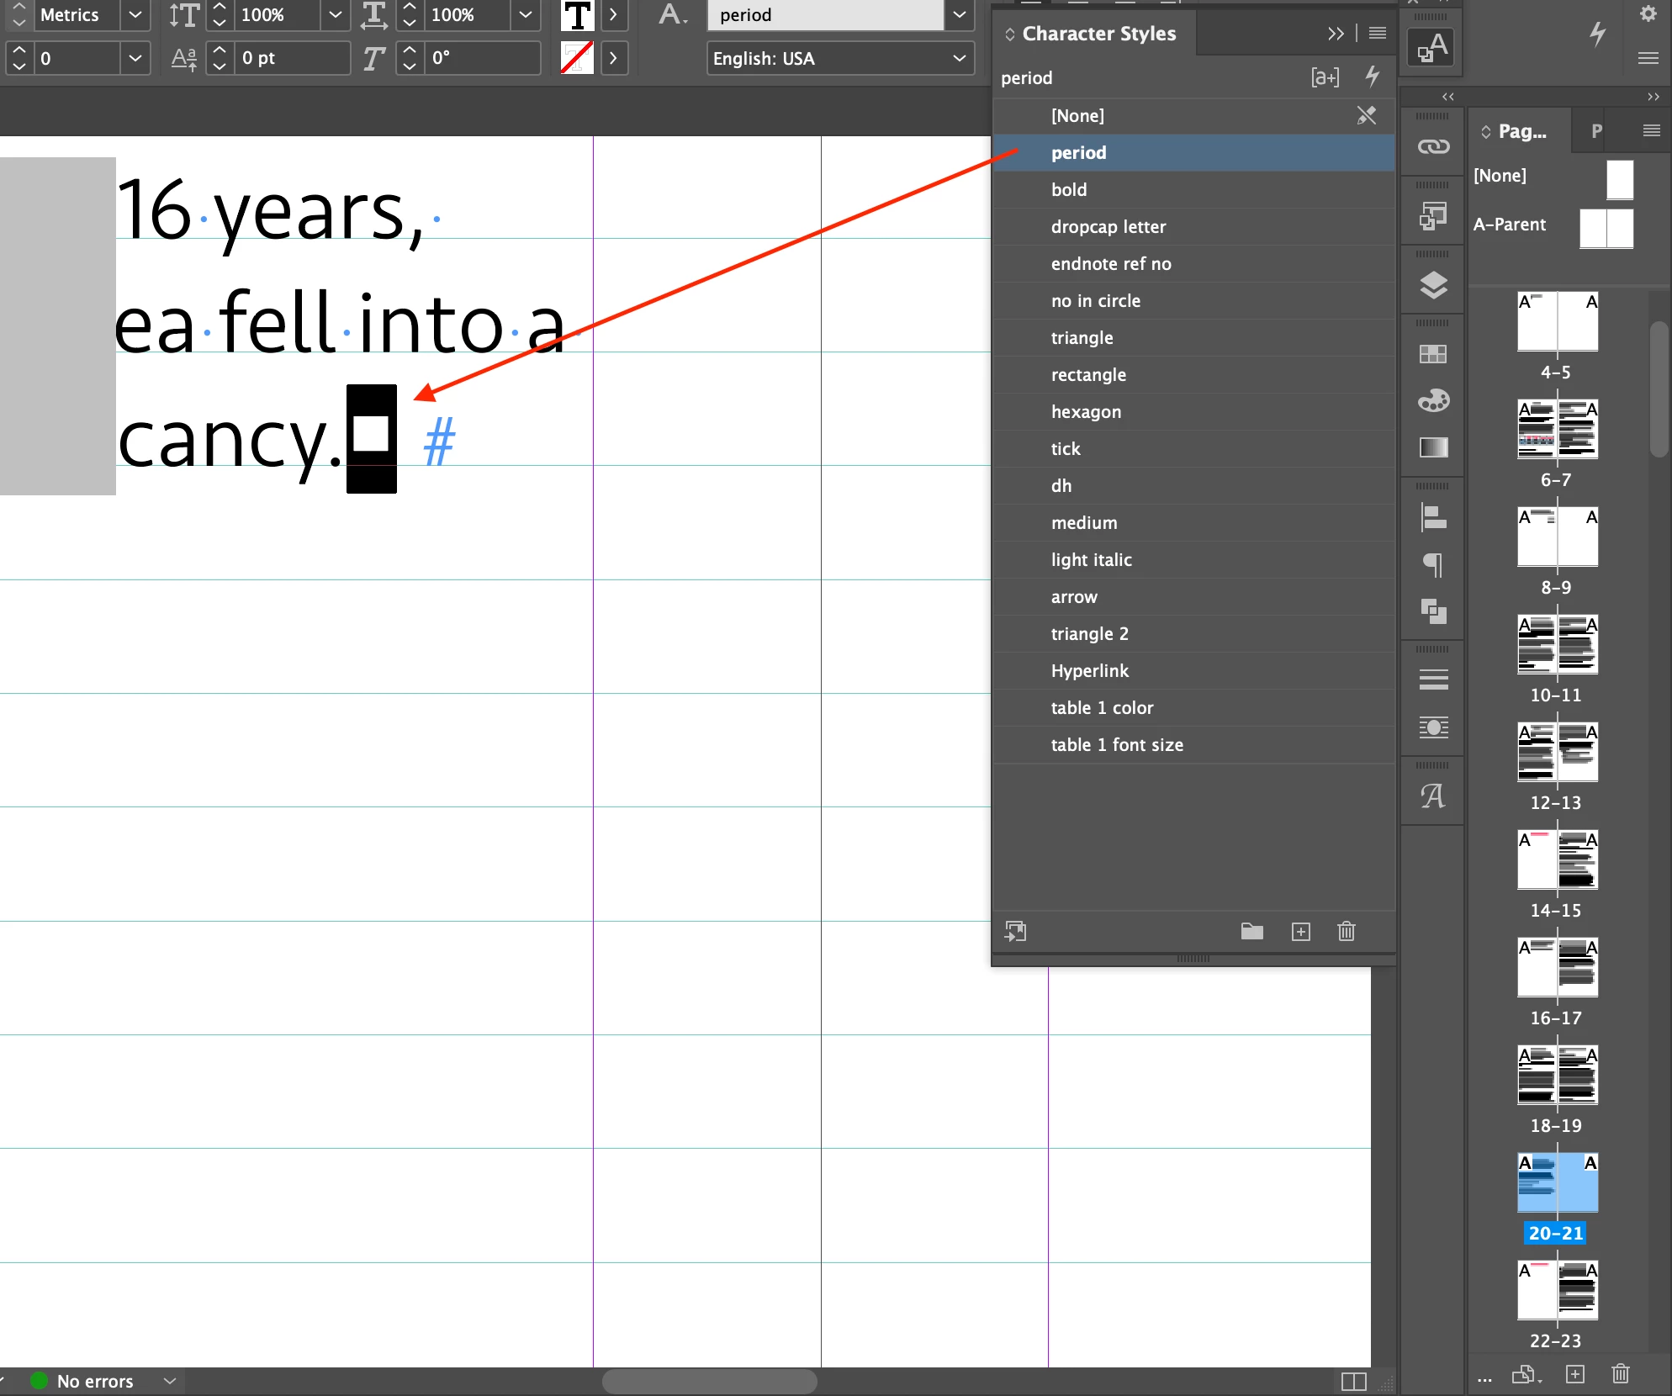Viewport: 1672px width, 1396px height.
Task: Open the Character Styles panel menu
Action: pyautogui.click(x=1378, y=34)
